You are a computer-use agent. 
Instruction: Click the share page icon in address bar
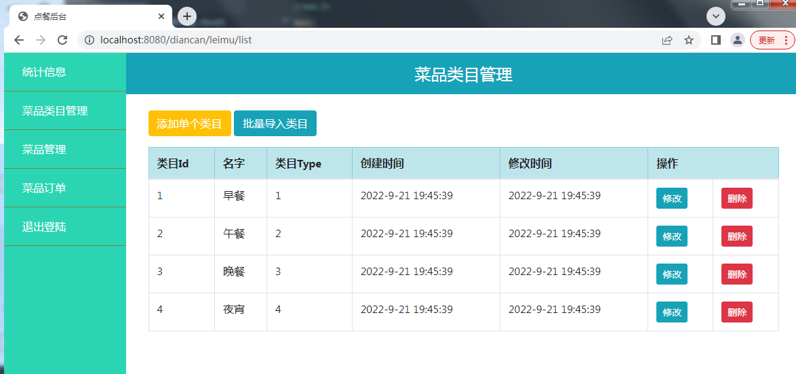[667, 40]
